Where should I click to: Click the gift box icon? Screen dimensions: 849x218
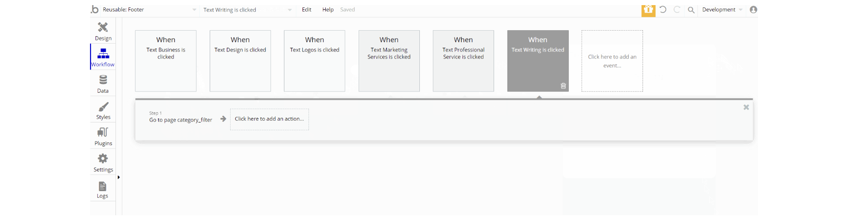coord(648,10)
